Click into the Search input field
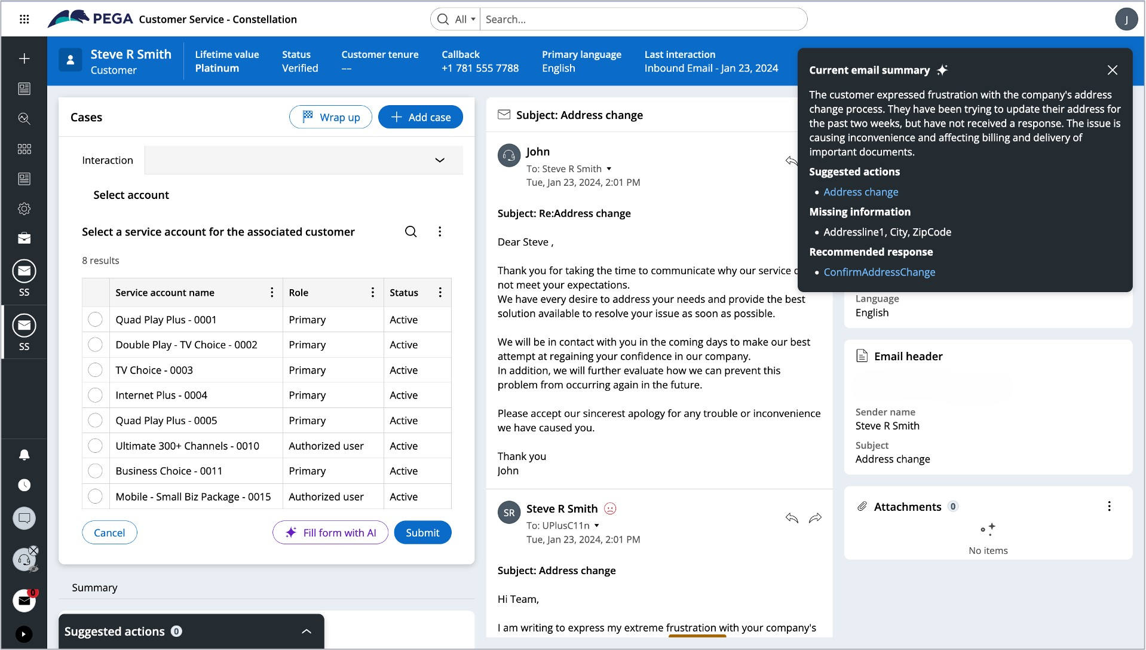Viewport: 1146px width, 650px height. coord(642,19)
